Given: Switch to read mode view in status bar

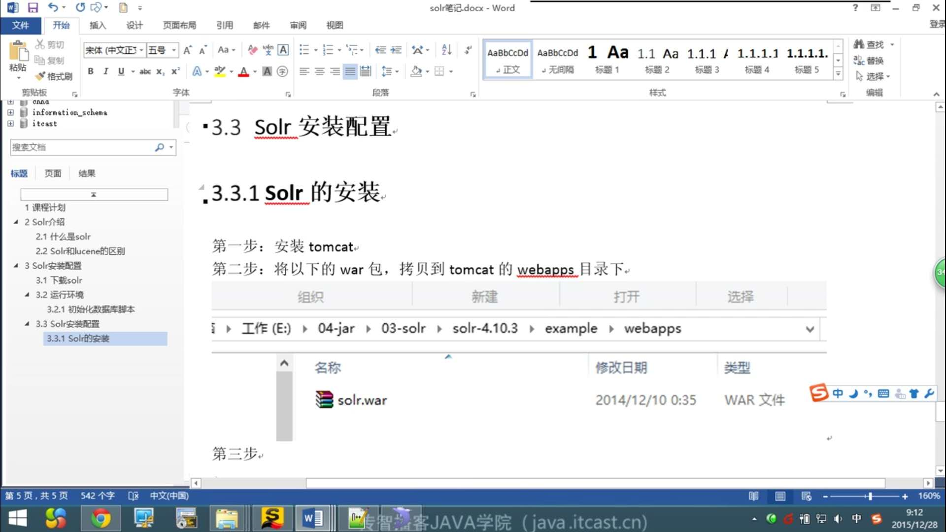Looking at the screenshot, I should coord(754,496).
